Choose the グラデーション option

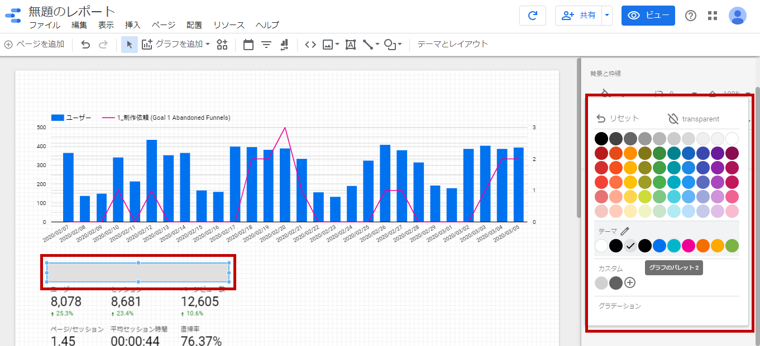pyautogui.click(x=620, y=306)
